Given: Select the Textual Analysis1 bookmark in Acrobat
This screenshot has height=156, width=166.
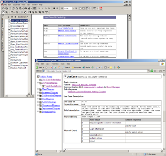Looking at the screenshot, I should (18, 68).
